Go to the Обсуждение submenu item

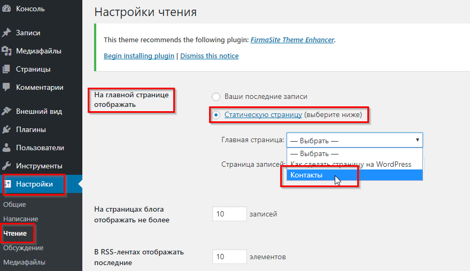[x=23, y=248]
